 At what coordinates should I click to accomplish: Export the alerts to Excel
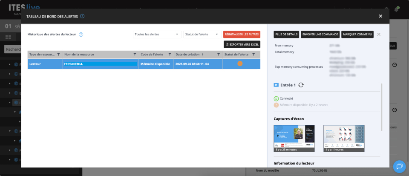[242, 44]
